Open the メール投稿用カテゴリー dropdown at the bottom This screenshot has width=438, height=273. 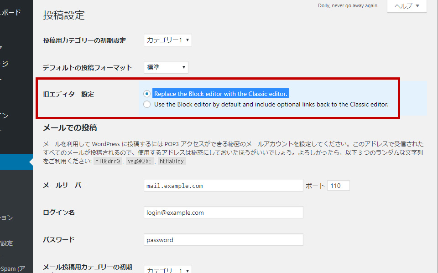pos(167,270)
